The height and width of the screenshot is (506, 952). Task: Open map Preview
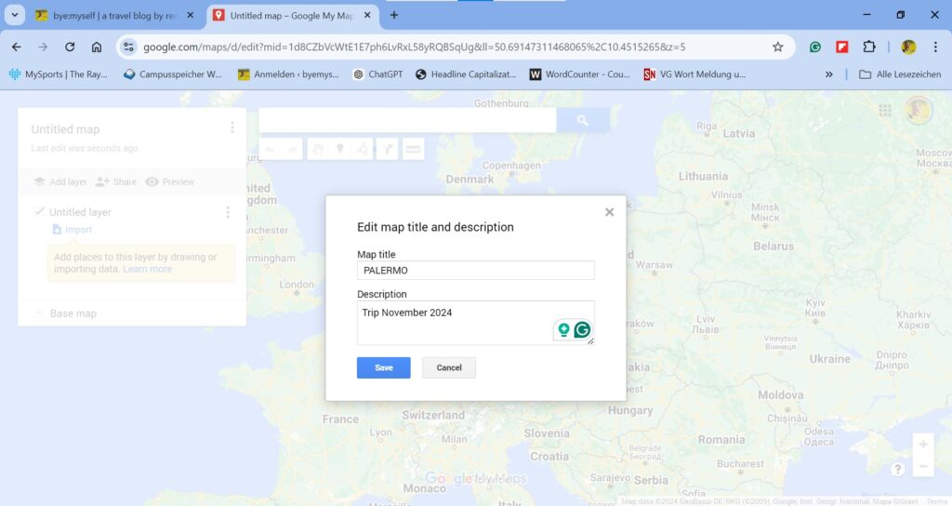[x=170, y=181]
